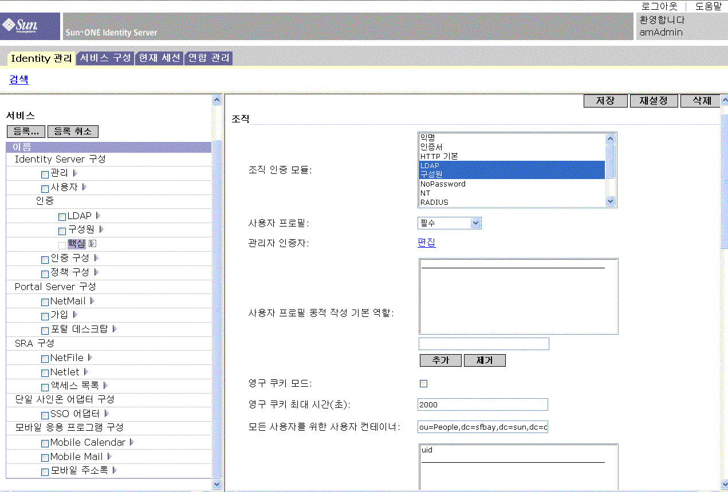The width and height of the screenshot is (728, 492).
Task: Click the 재설정 reset button
Action: [654, 101]
